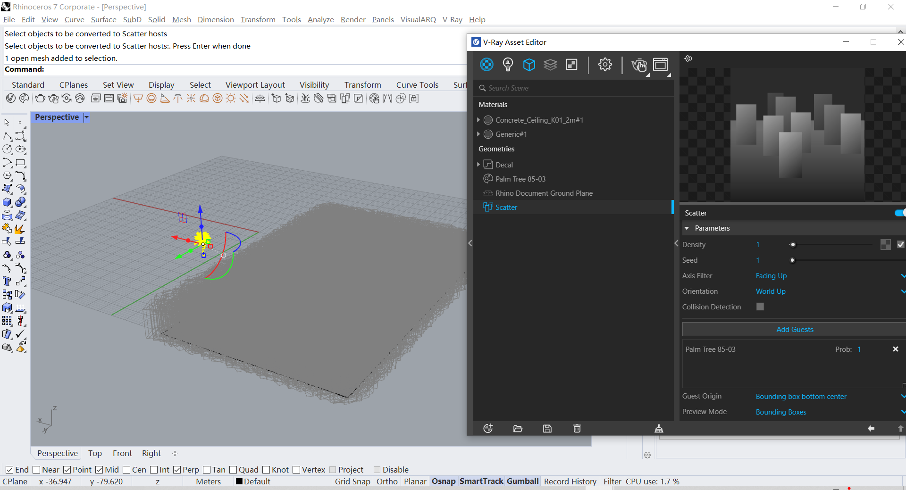Click the back arrow in the Scatter panel

pyautogui.click(x=871, y=428)
